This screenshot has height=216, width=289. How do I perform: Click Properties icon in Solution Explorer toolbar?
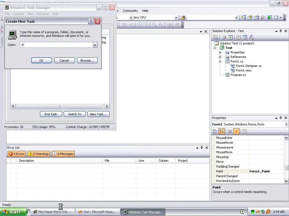pyautogui.click(x=215, y=37)
